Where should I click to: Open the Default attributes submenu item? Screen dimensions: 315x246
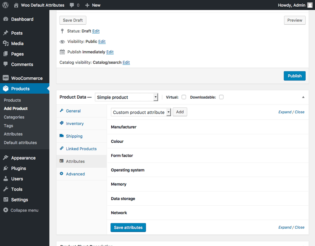pyautogui.click(x=20, y=143)
